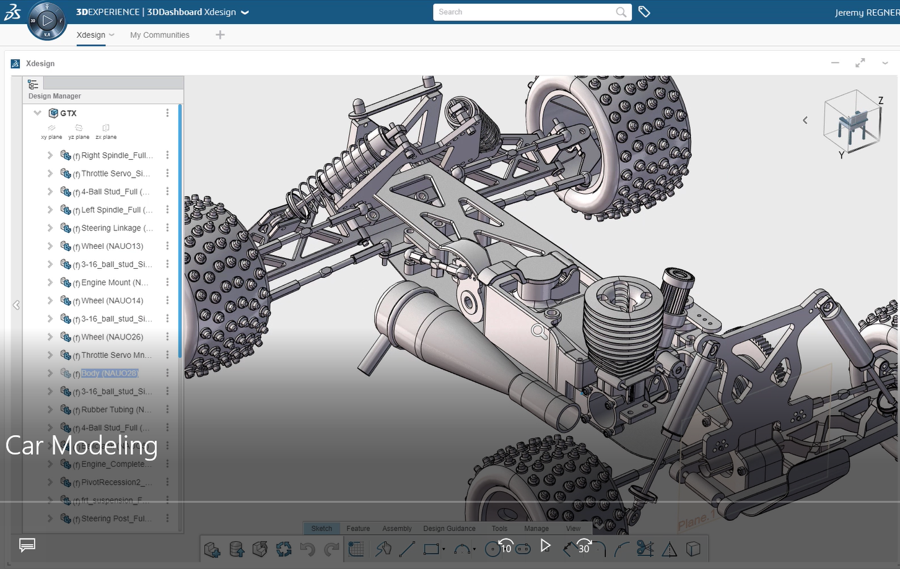Play the Car Modeling video
The width and height of the screenshot is (900, 569).
(545, 545)
